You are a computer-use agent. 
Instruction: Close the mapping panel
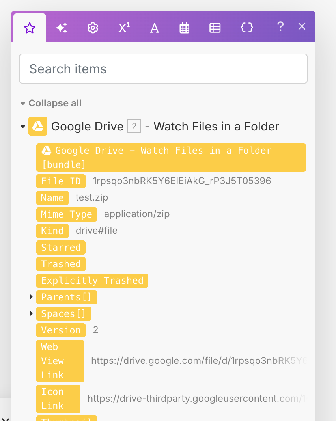(302, 26)
